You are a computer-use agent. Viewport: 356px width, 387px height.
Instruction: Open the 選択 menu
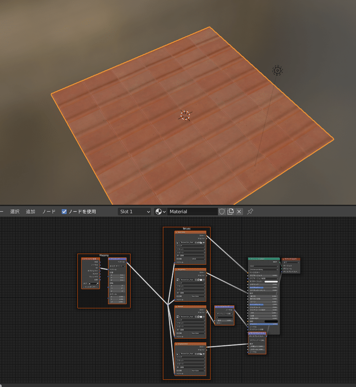[x=15, y=211]
